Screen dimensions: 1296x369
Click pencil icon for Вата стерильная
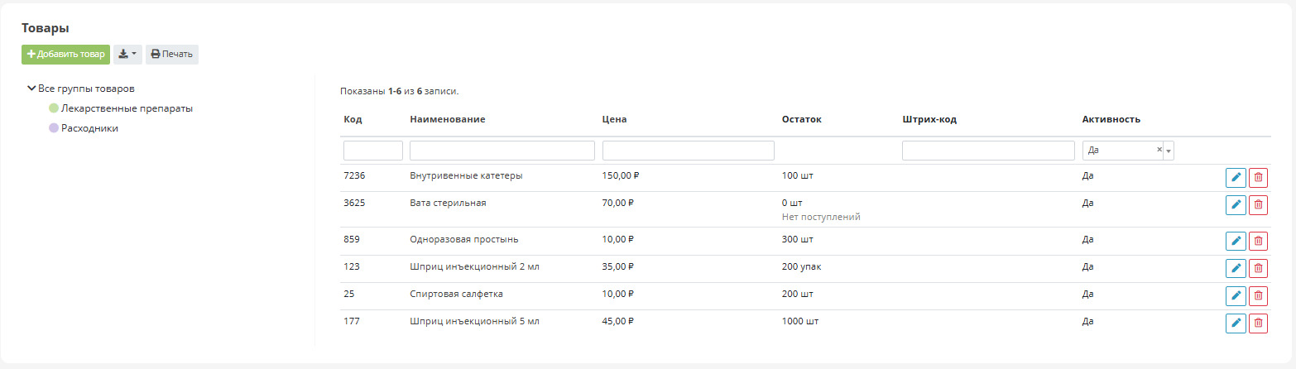(1236, 204)
